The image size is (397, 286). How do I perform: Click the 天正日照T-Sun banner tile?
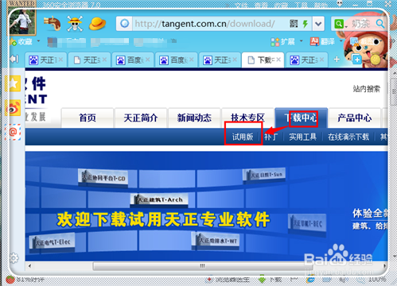pyautogui.click(x=264, y=175)
